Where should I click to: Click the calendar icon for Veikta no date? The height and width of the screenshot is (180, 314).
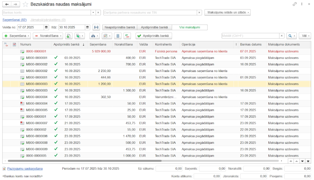pos(46,27)
